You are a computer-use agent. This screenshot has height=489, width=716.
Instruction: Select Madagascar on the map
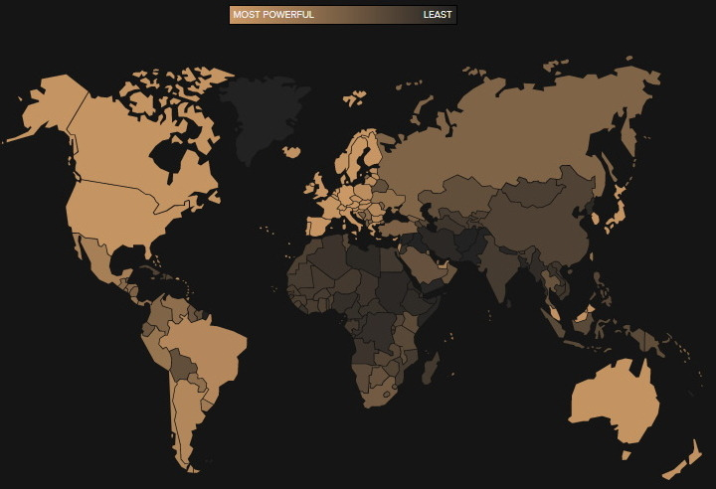430,368
